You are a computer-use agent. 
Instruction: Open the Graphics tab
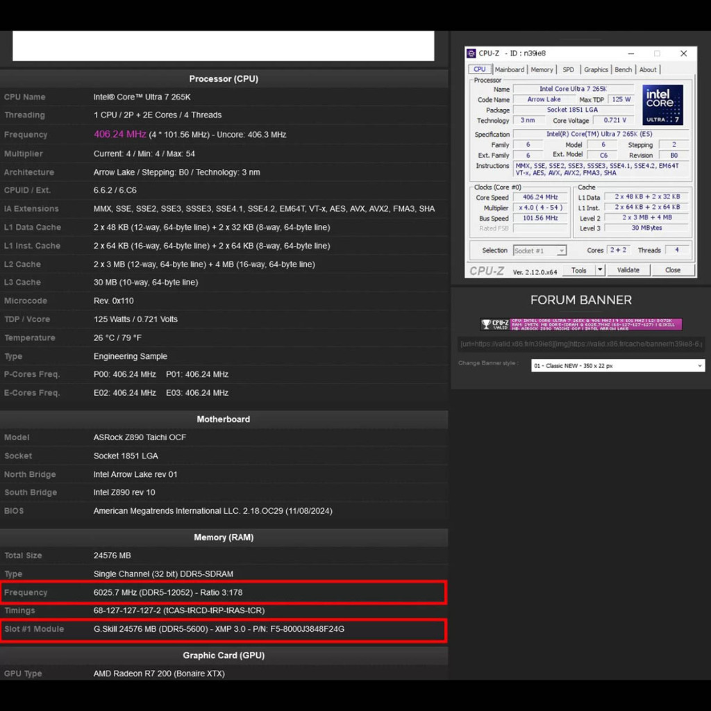596,69
